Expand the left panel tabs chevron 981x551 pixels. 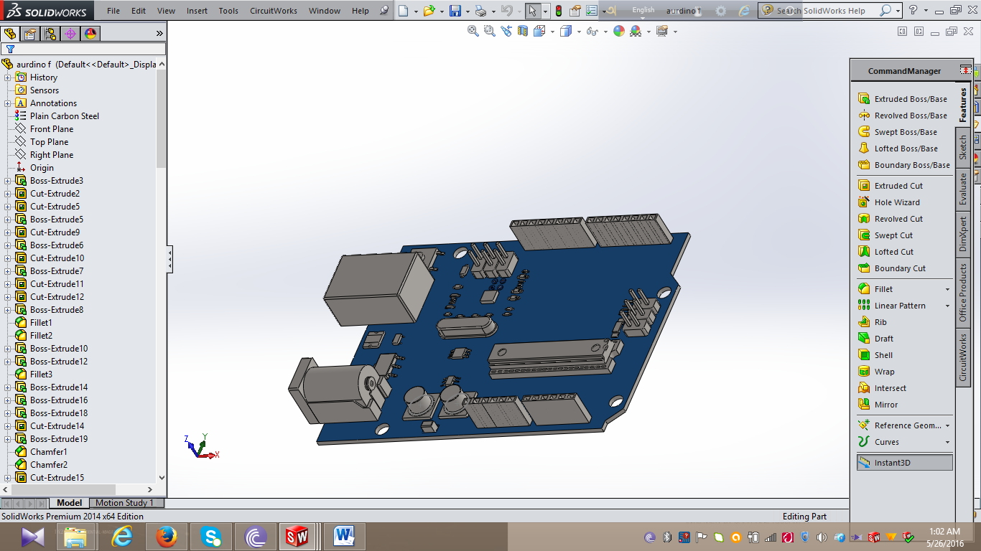coord(159,34)
